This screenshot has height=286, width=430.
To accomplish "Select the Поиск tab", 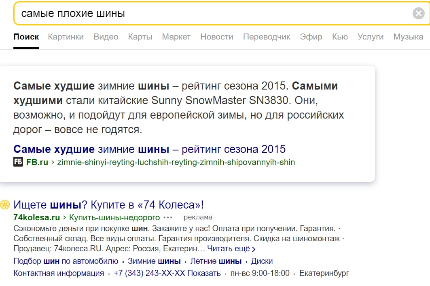I will click(26, 37).
